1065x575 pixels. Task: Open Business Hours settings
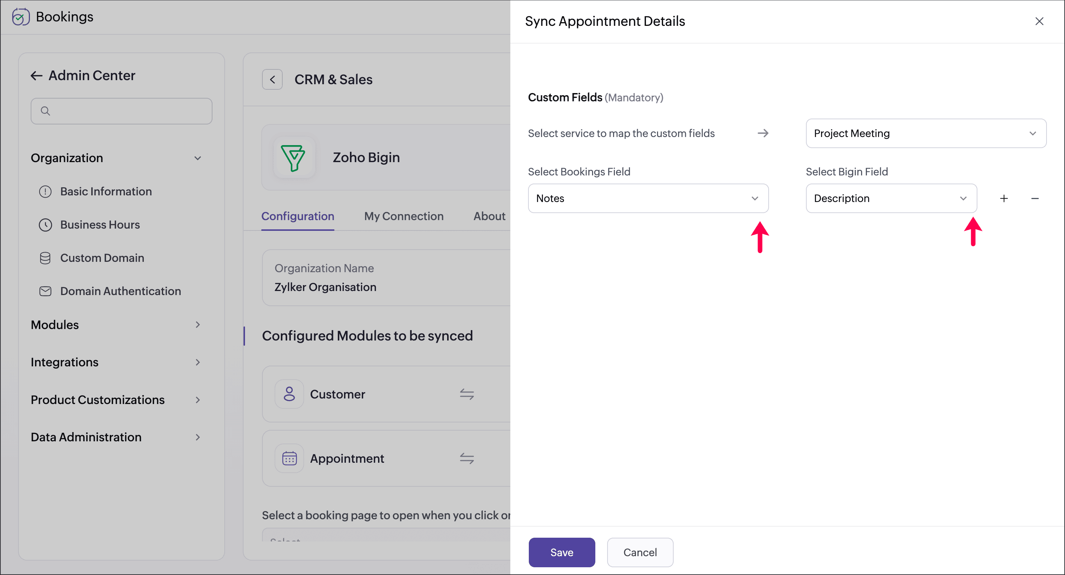click(x=100, y=225)
